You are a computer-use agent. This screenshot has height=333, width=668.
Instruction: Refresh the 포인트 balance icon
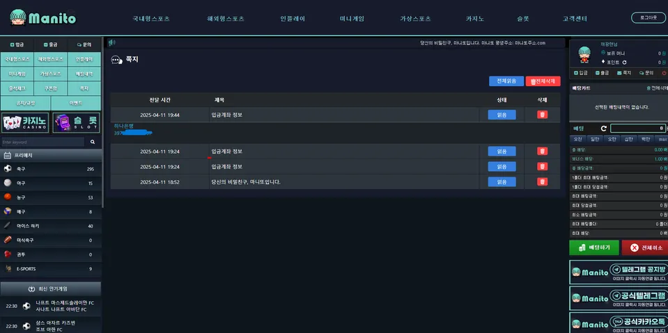tap(625, 62)
